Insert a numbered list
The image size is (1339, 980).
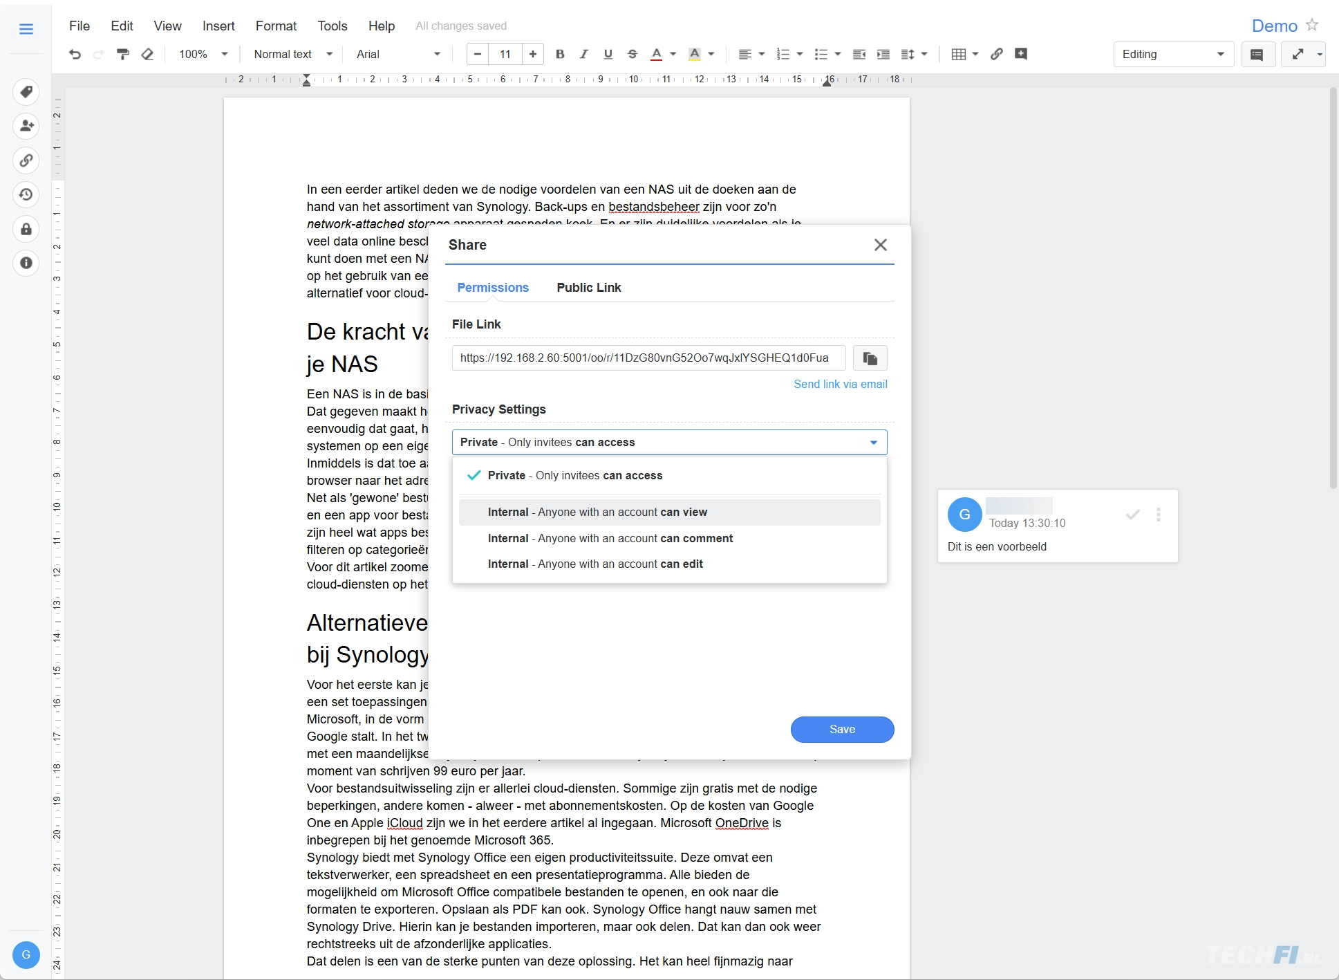(x=783, y=54)
